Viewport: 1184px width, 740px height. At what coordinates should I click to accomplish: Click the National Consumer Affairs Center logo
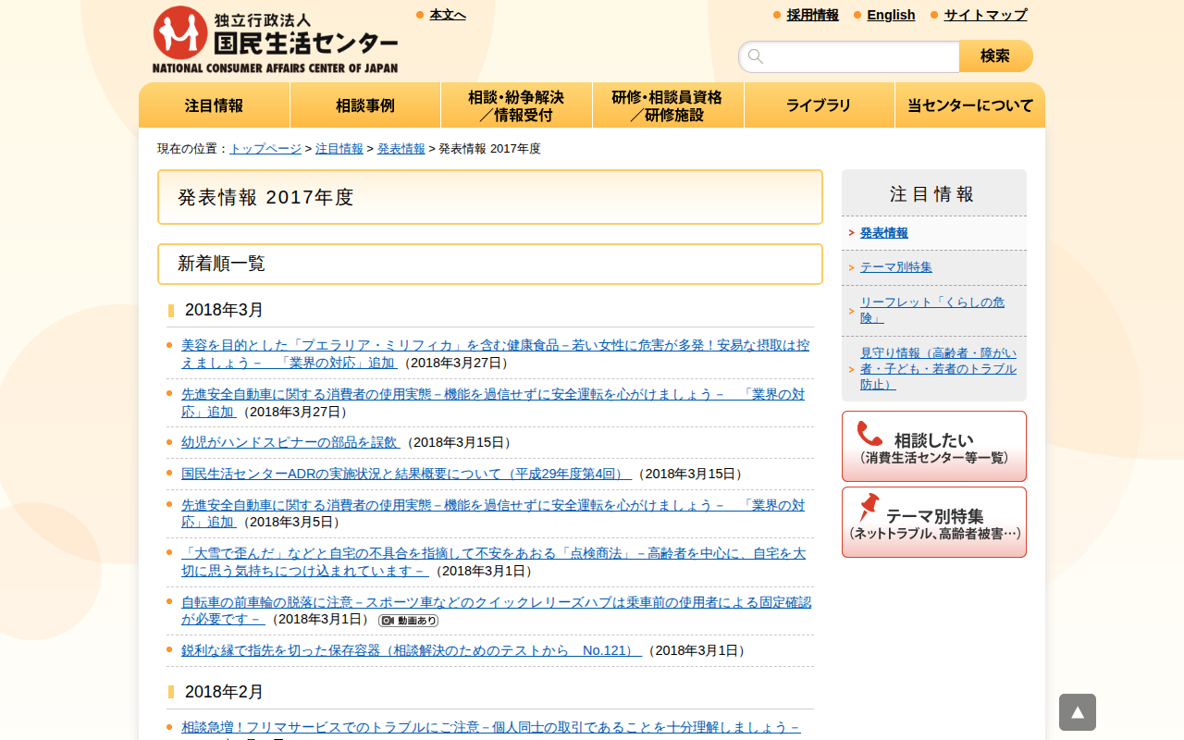275,40
